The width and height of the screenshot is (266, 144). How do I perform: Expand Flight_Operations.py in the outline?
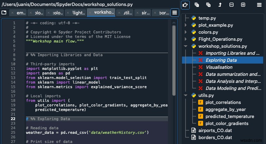(x=186, y=39)
